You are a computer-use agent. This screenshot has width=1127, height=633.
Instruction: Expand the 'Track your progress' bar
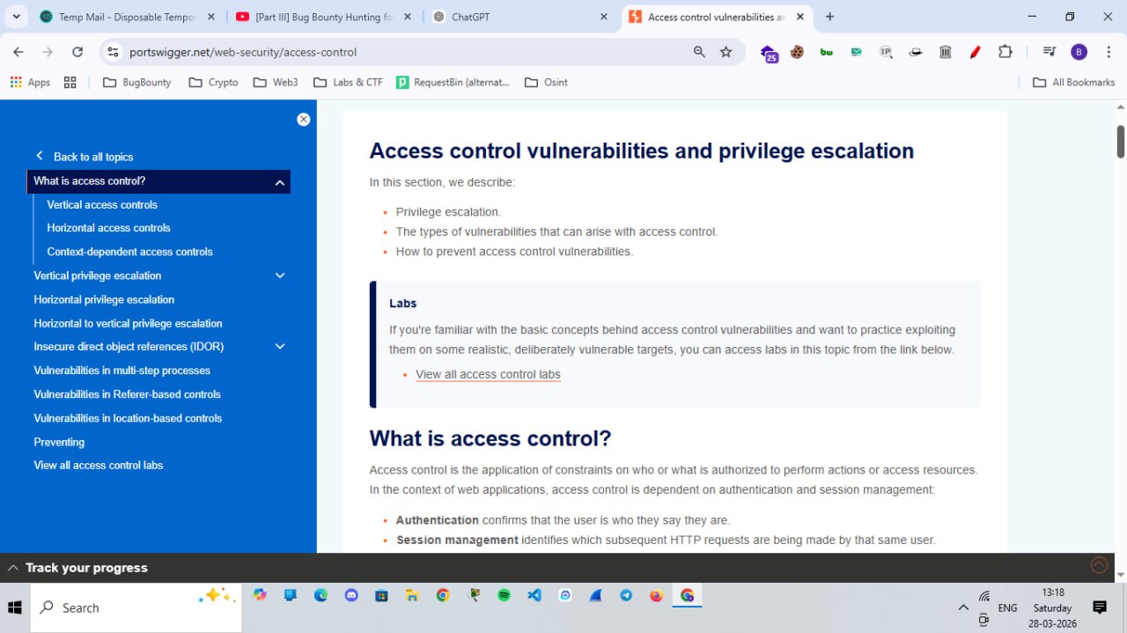tap(77, 568)
